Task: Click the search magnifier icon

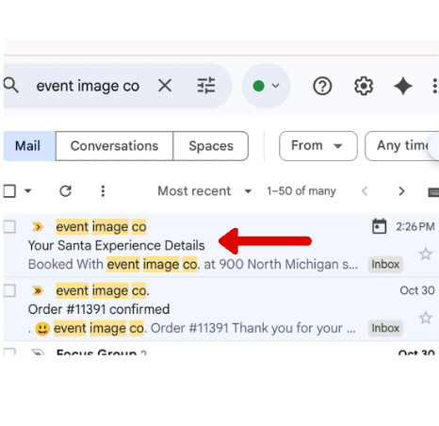Action: pyautogui.click(x=11, y=86)
